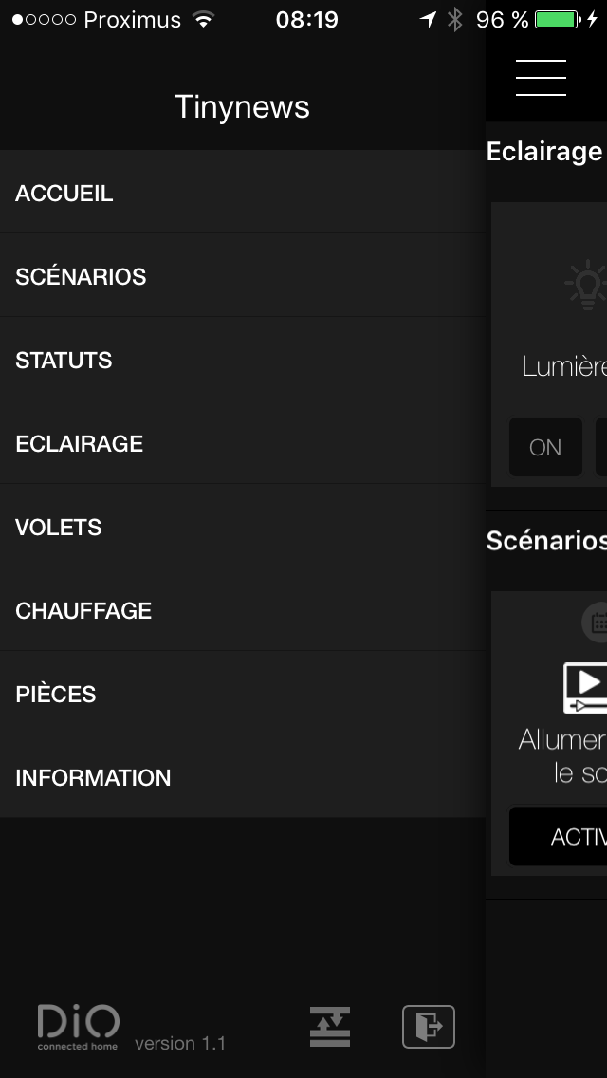
Task: Open the ACCUEIL menu item
Action: click(242, 193)
